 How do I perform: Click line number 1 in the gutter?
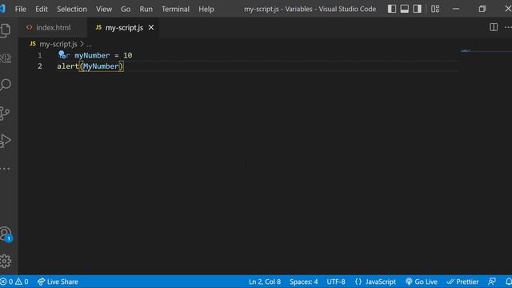40,55
